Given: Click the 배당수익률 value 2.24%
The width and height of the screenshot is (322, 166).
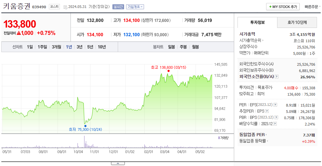Looking at the screenshot, I should [310, 124].
